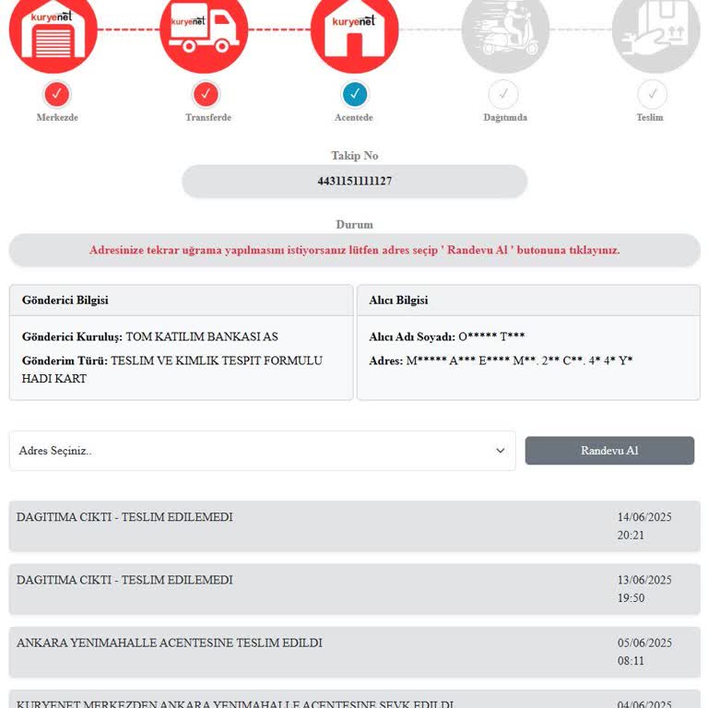
Task: Click Gönderim Türü TESLIM VE KIMLIK TESPIT text
Action: click(172, 370)
